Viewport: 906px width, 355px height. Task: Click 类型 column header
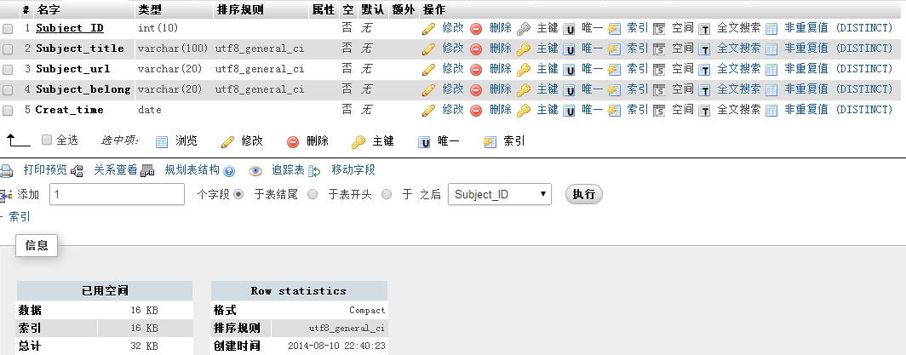click(x=150, y=10)
